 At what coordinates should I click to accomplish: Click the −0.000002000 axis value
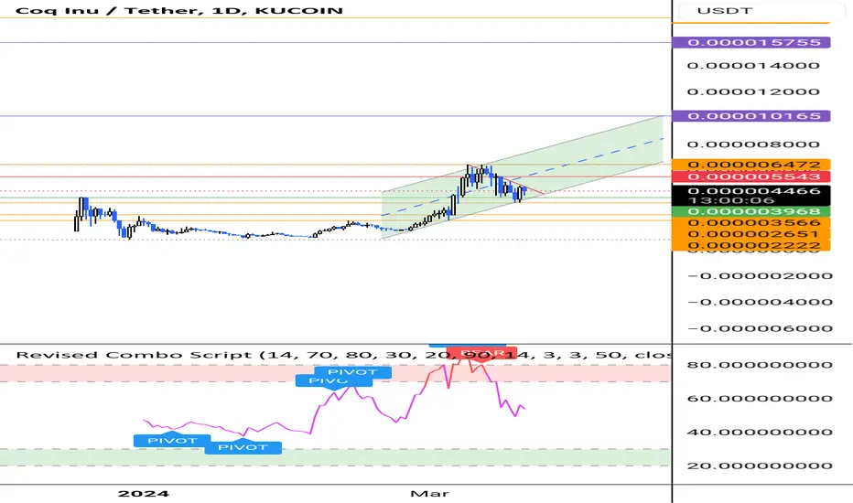coord(760,275)
